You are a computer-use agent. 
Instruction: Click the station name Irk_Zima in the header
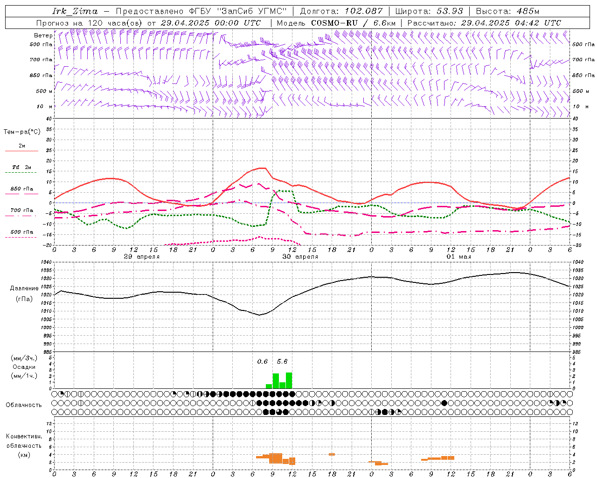(x=75, y=11)
